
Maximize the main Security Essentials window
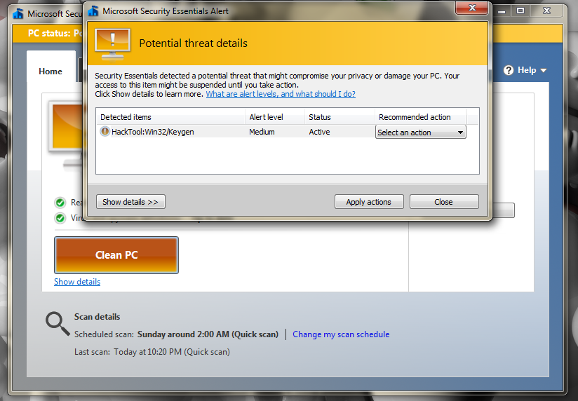click(520, 11)
